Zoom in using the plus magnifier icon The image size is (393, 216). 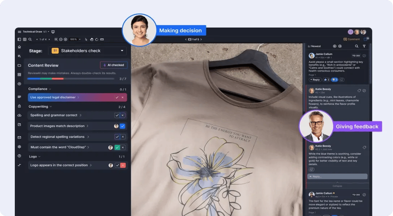tap(65, 39)
